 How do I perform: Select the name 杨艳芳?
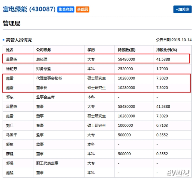point(12,69)
